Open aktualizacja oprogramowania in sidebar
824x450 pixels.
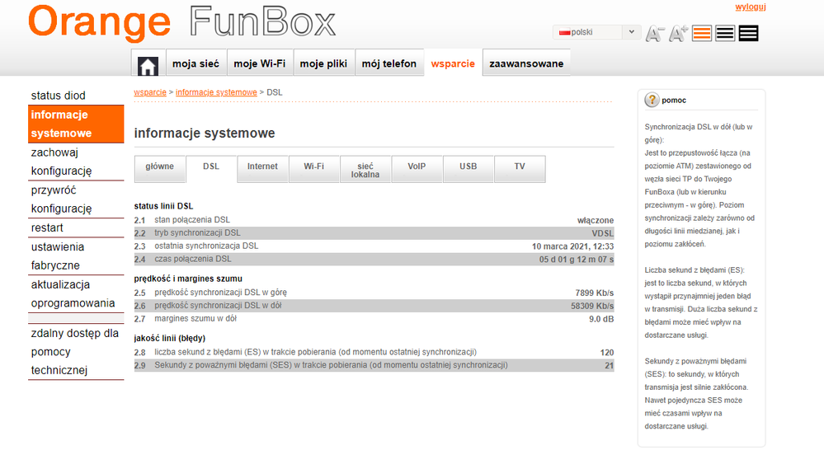pyautogui.click(x=73, y=293)
